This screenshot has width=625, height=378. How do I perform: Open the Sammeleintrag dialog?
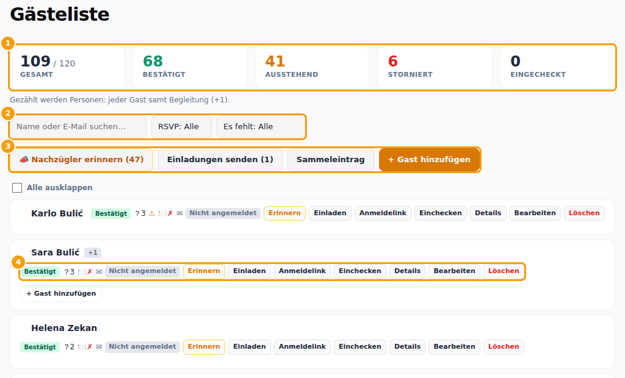(330, 160)
